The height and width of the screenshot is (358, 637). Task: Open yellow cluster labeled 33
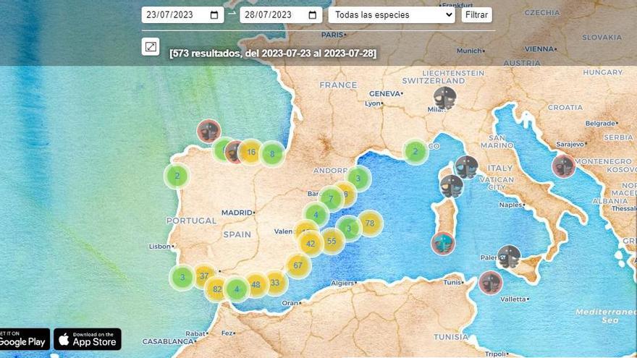point(275,283)
